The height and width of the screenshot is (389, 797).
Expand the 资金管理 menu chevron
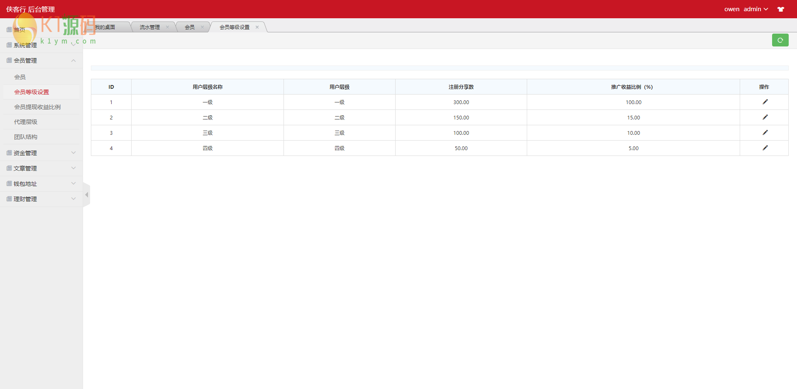tap(73, 153)
